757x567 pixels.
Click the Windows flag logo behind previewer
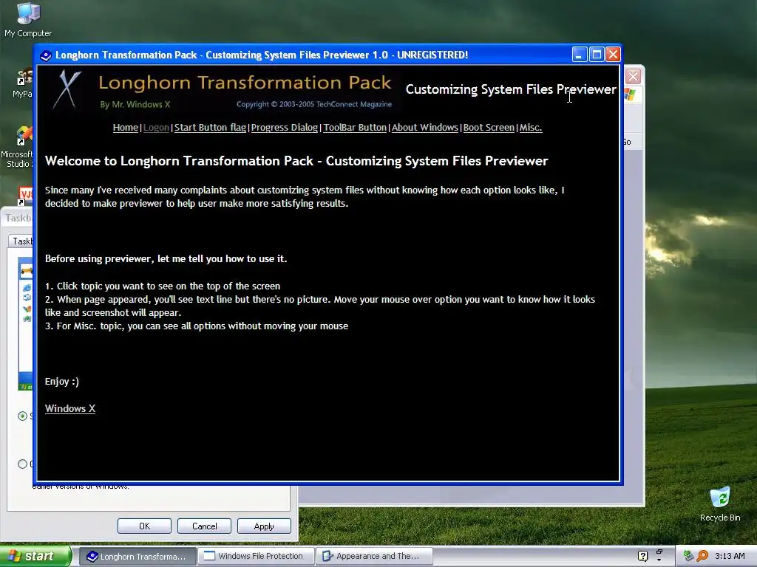630,94
